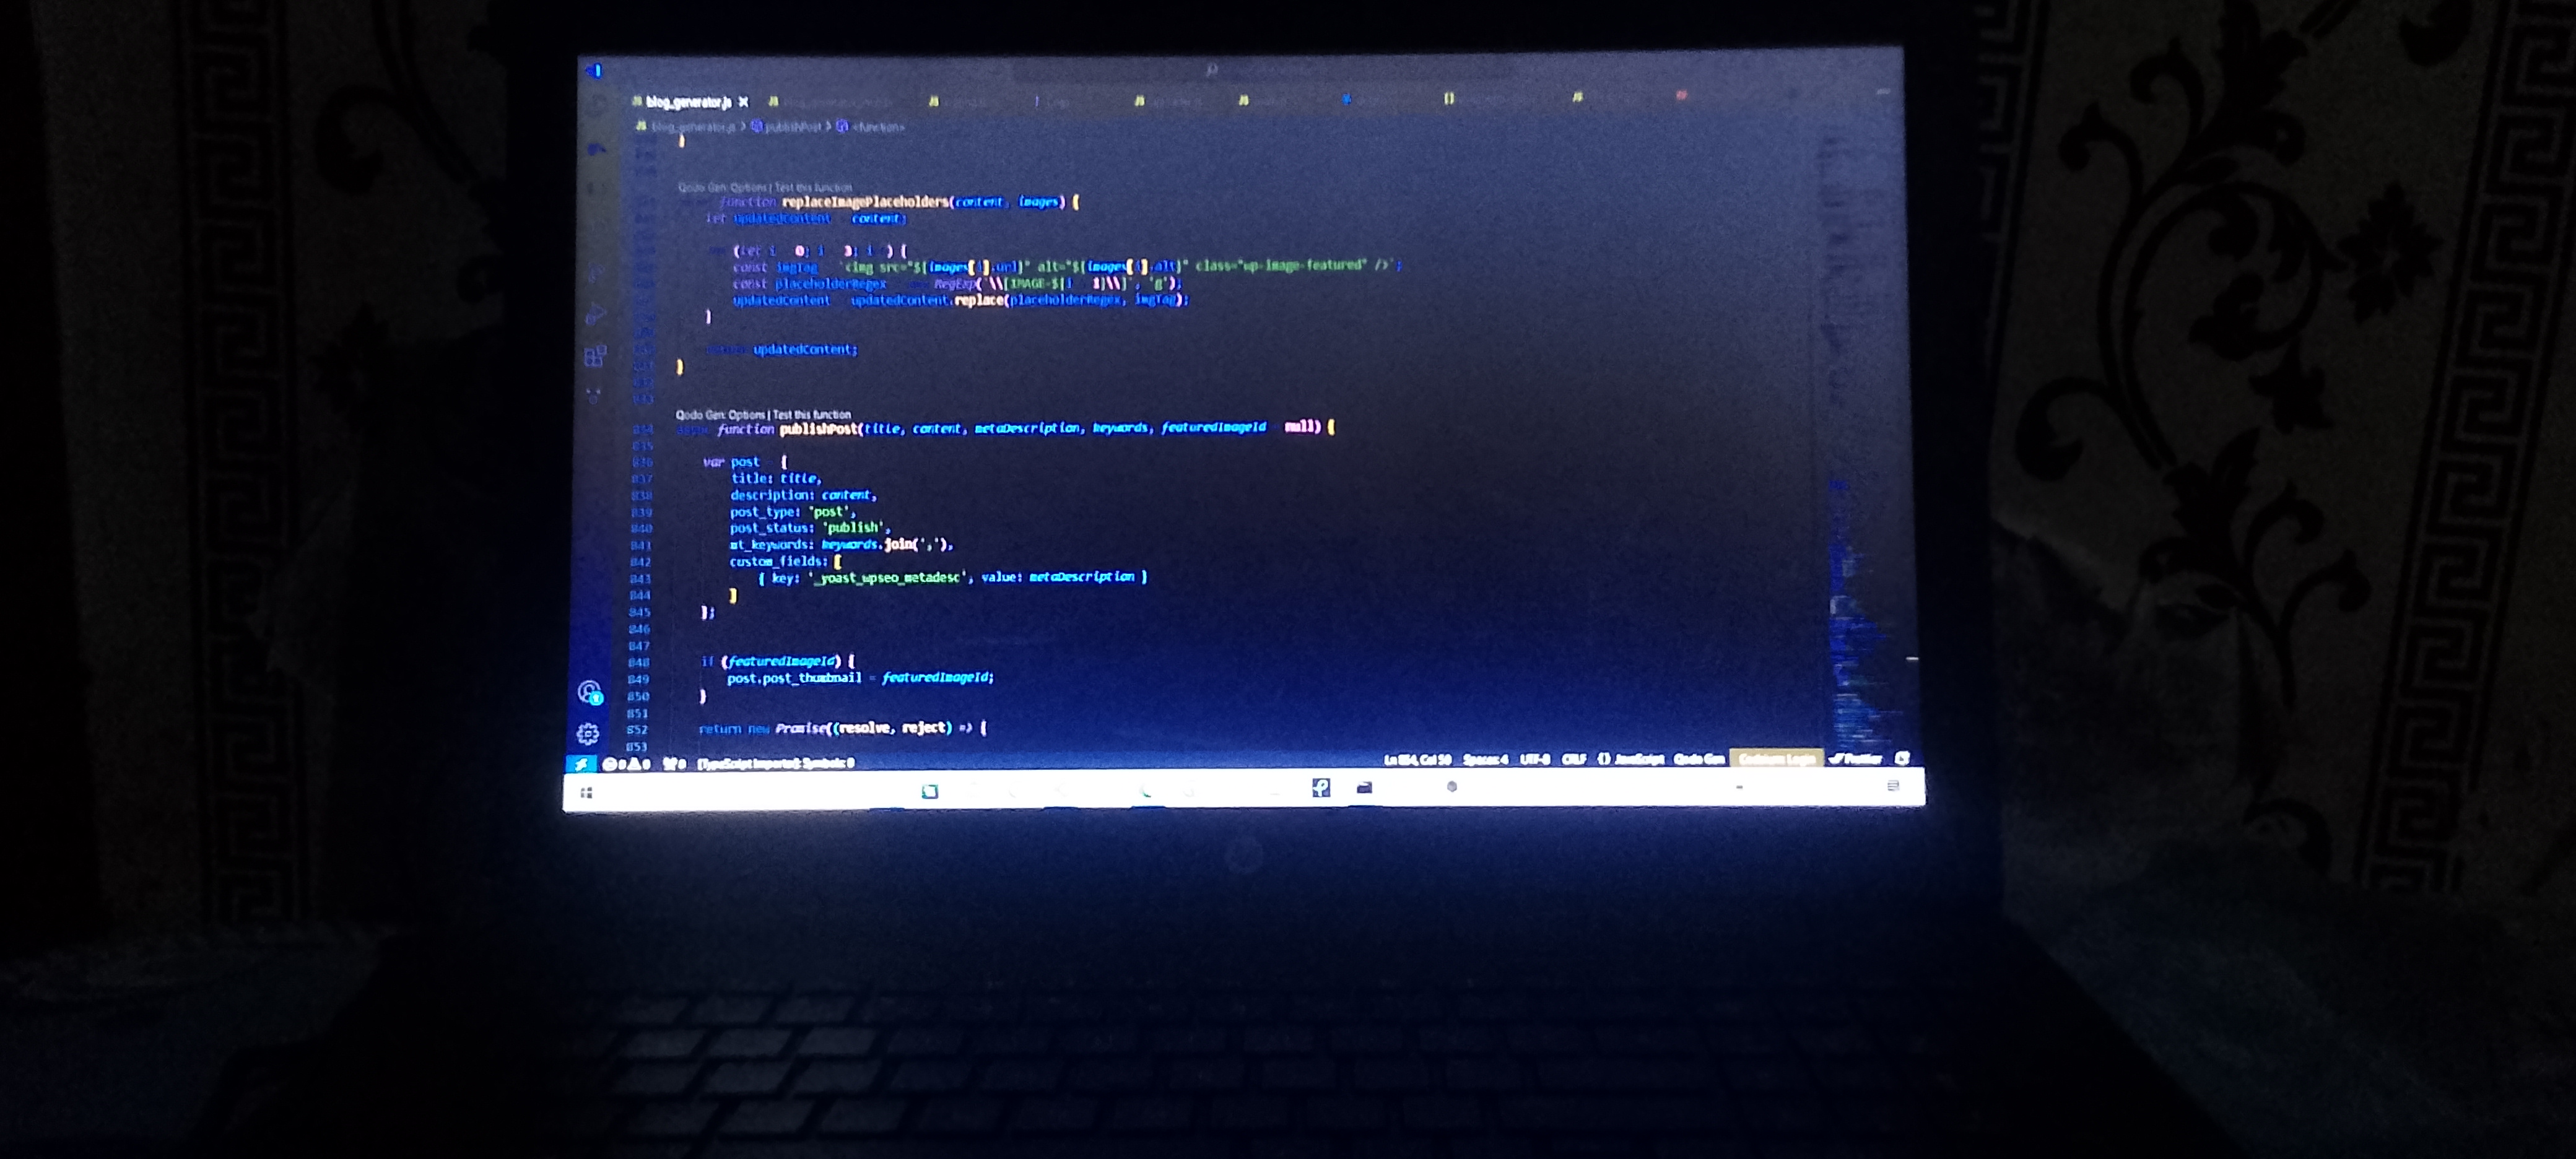Viewport: 2576px width, 1159px height.
Task: Click the teal square app icon on taskbar
Action: (x=929, y=792)
